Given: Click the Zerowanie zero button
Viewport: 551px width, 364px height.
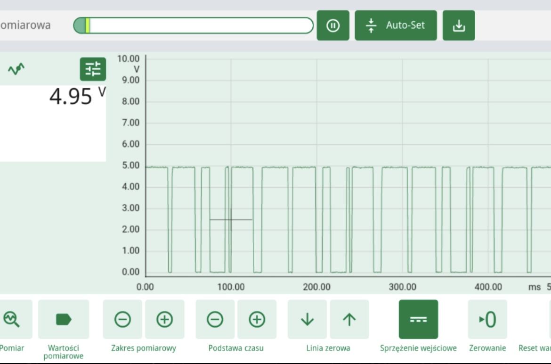Looking at the screenshot, I should click(487, 319).
